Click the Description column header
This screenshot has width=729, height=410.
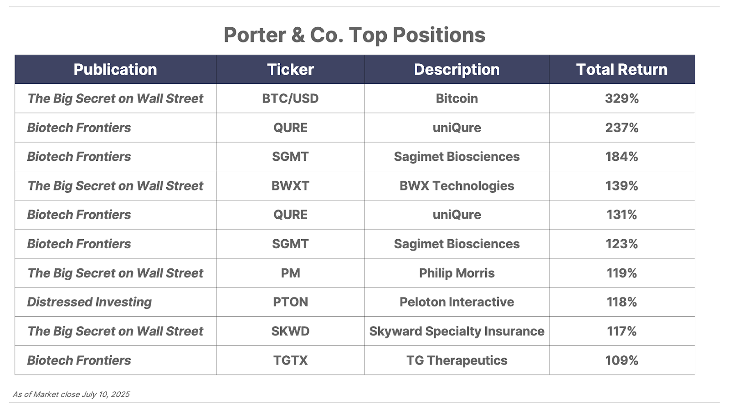(x=457, y=69)
